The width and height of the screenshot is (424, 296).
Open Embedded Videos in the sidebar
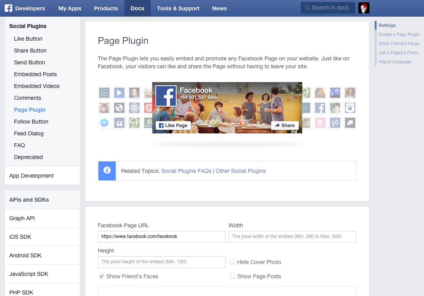(37, 86)
